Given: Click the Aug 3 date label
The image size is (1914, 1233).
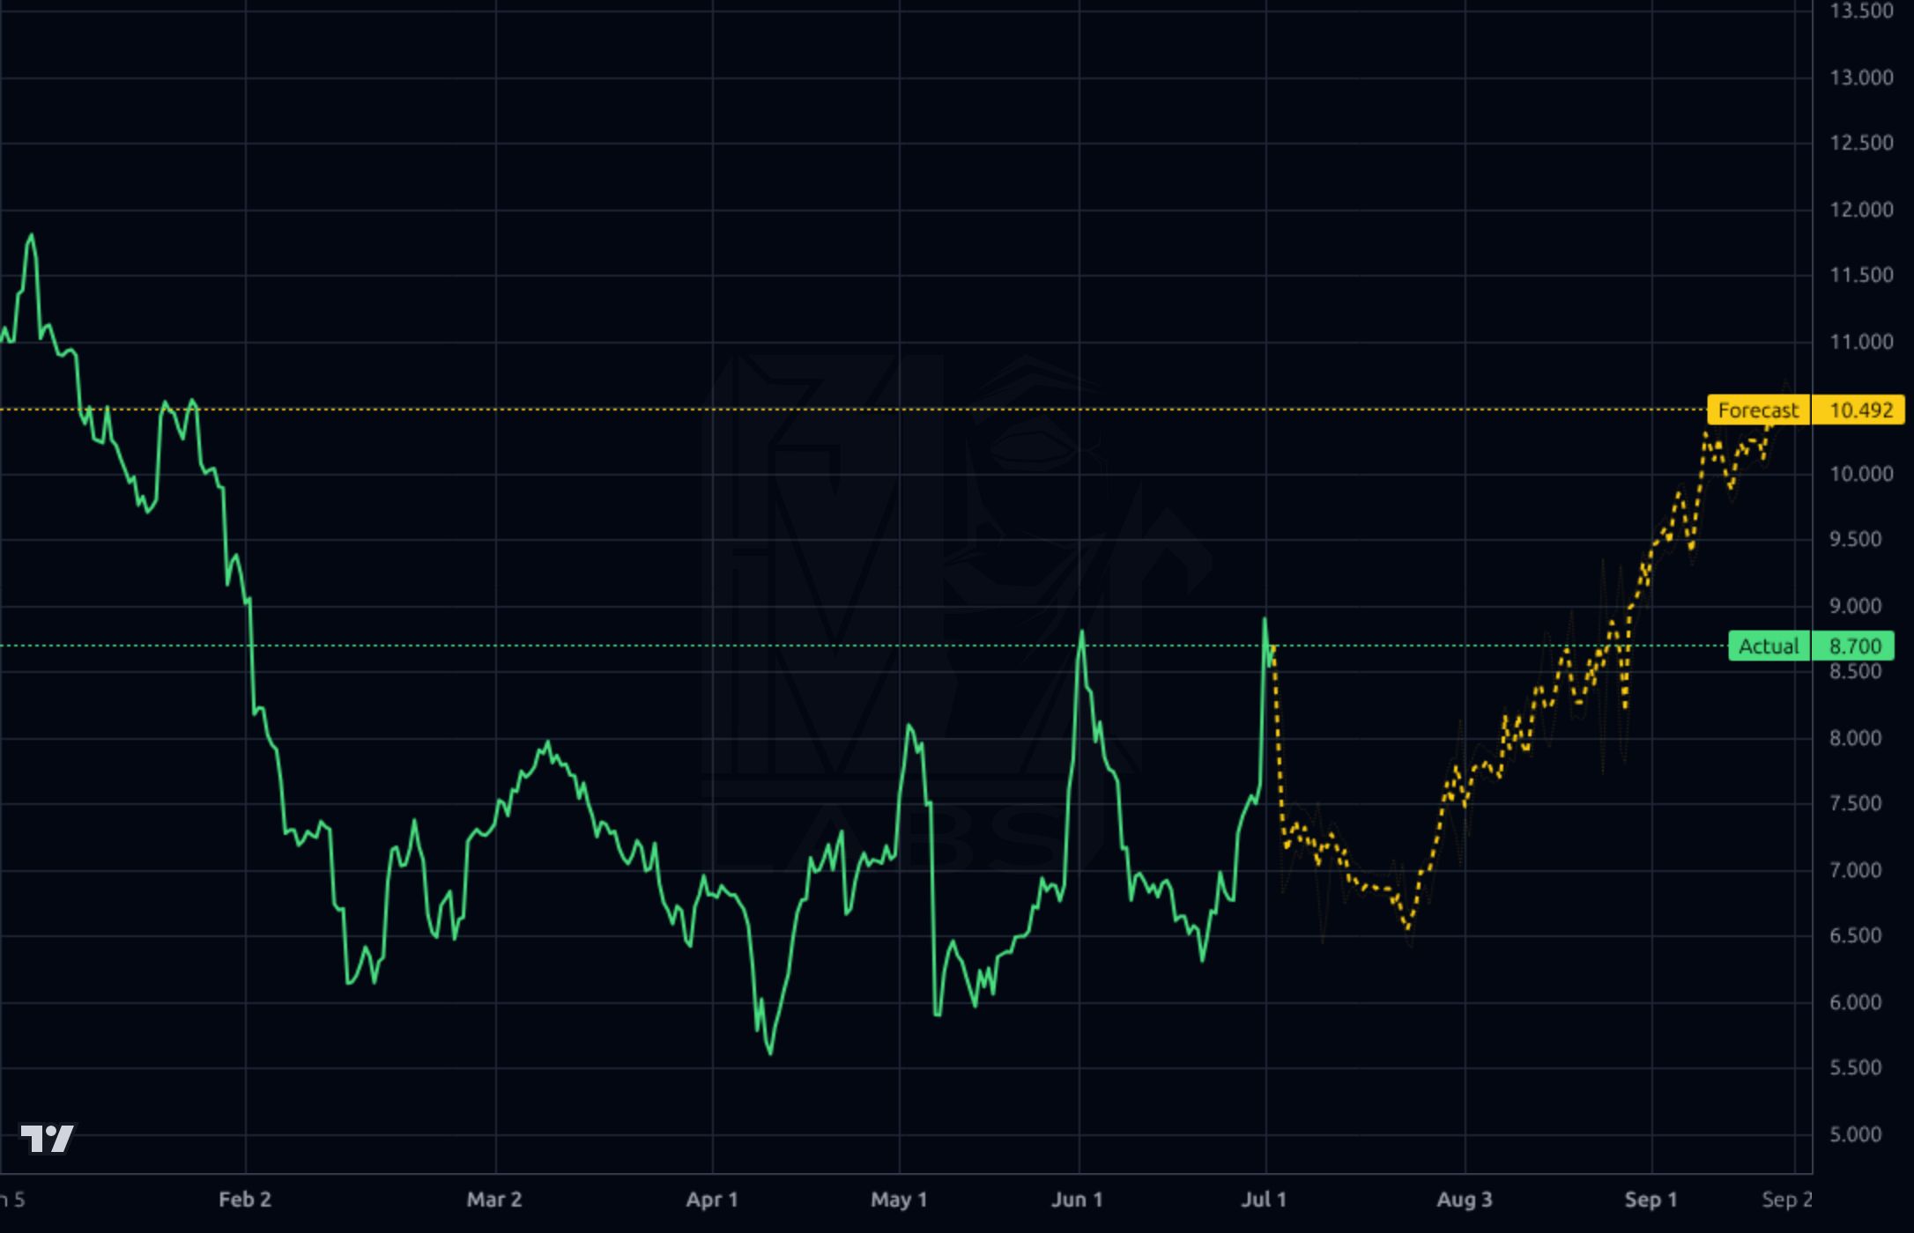Looking at the screenshot, I should [1465, 1200].
